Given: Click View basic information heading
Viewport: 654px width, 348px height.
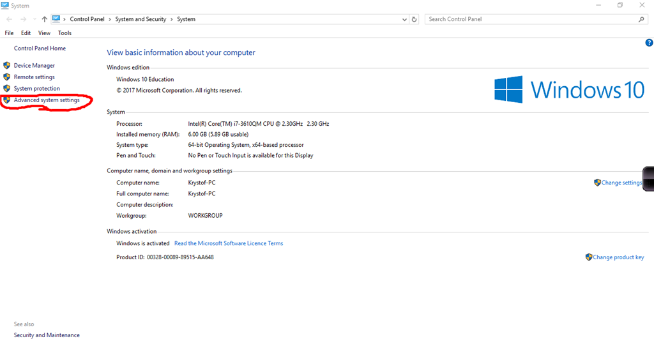Looking at the screenshot, I should coord(181,52).
